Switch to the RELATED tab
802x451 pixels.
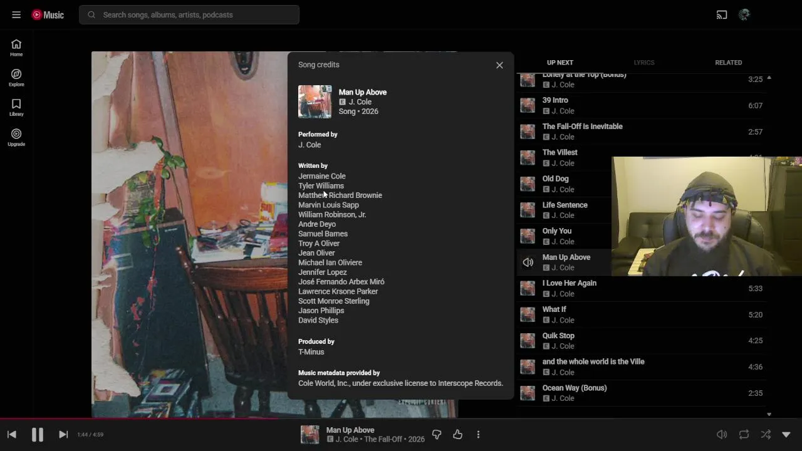[x=728, y=63]
